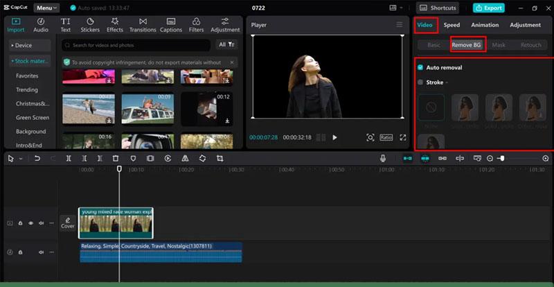Viewport: 554px width, 287px height.
Task: Open the Shortcuts button
Action: tap(438, 8)
